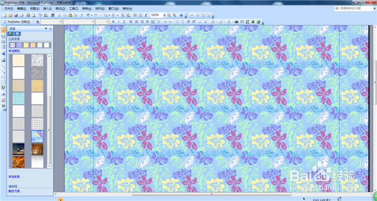Select the pale yellow background color swatch
377x201 pixels.
pyautogui.click(x=26, y=45)
